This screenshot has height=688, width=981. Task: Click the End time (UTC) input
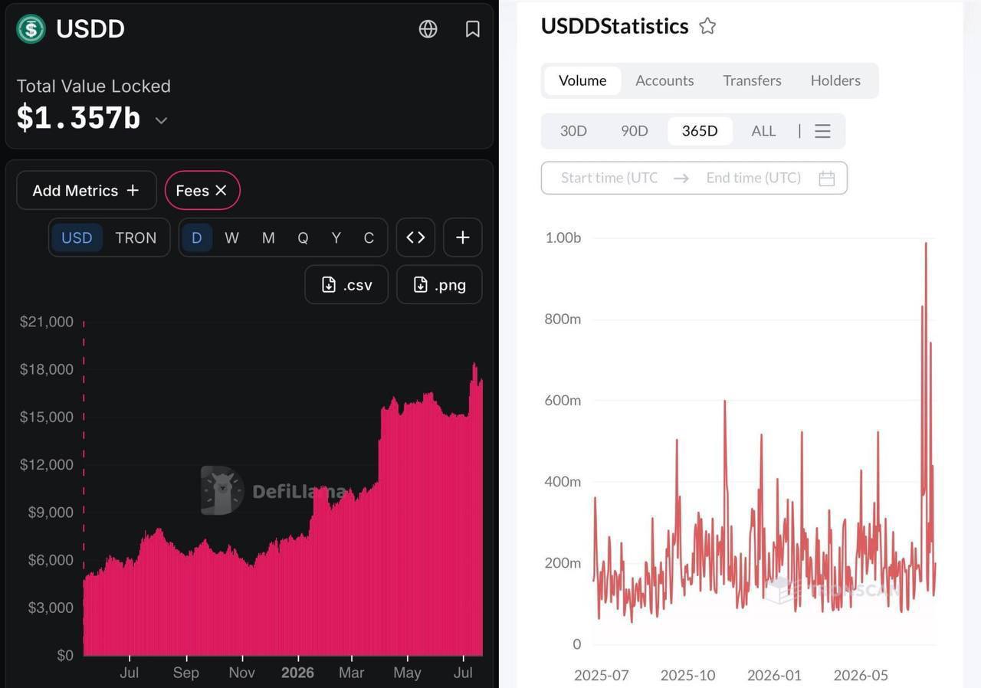753,178
